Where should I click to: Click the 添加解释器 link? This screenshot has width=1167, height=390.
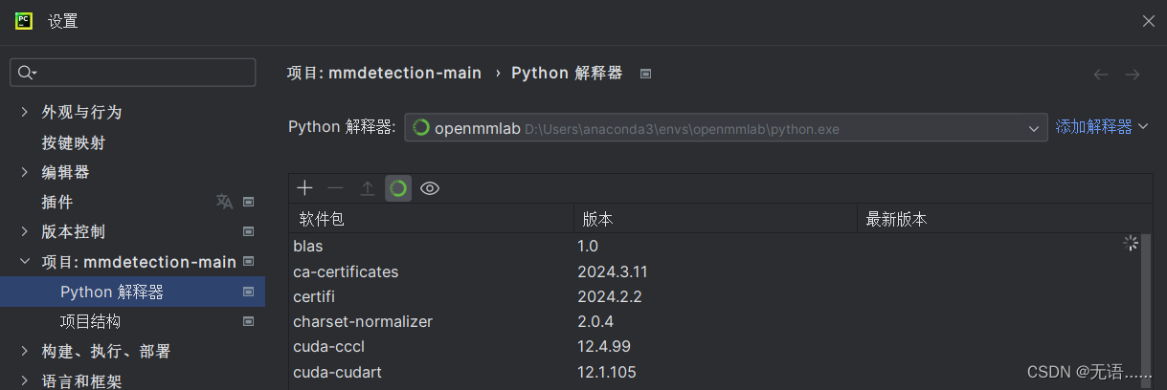point(1093,126)
